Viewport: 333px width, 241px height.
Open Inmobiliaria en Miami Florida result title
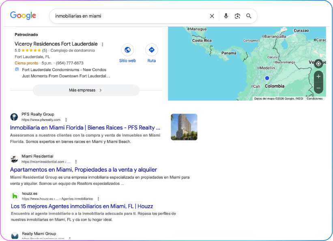point(85,127)
